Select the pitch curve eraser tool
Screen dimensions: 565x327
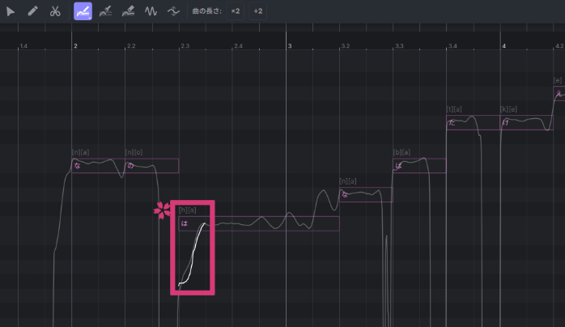pos(128,11)
